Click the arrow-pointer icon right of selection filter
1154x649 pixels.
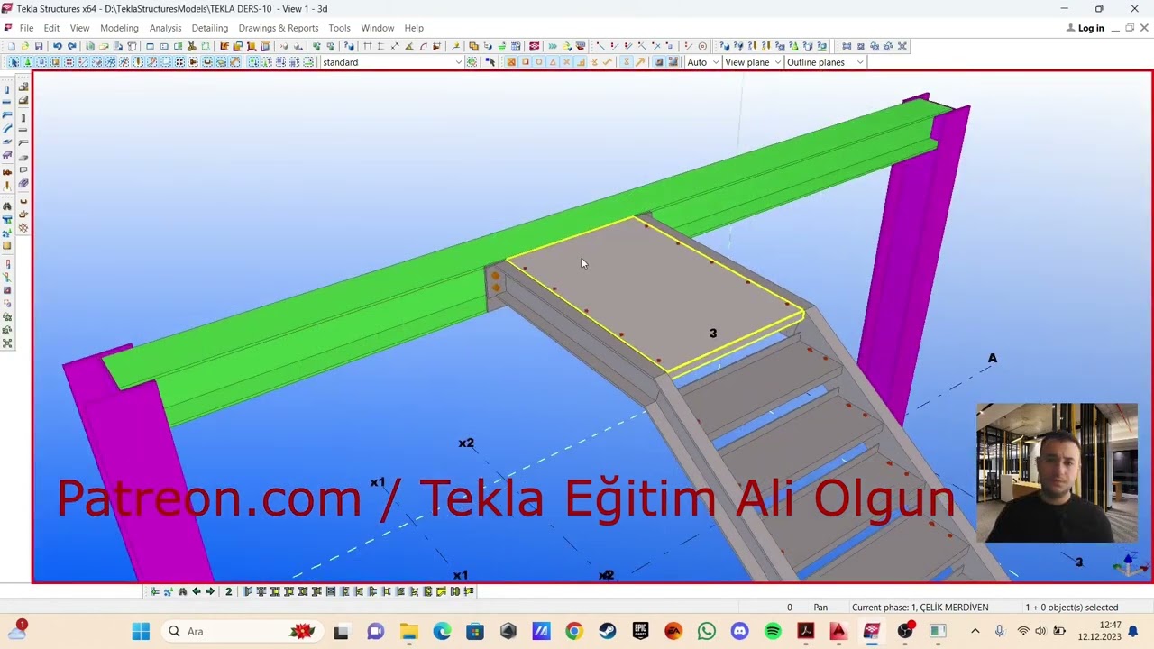pyautogui.click(x=490, y=62)
